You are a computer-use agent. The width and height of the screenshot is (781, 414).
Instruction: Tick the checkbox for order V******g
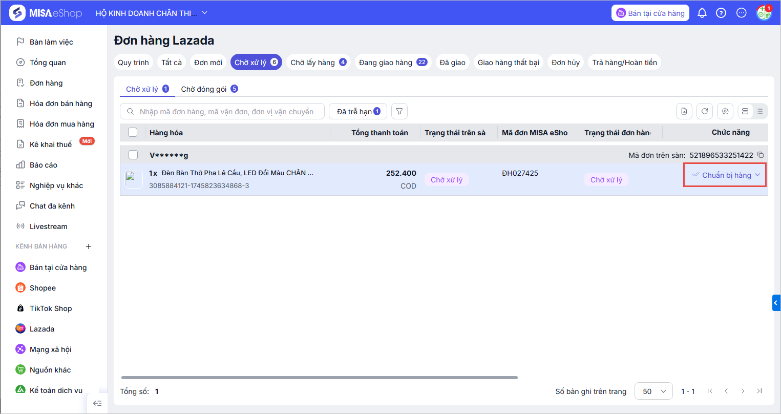click(x=133, y=155)
